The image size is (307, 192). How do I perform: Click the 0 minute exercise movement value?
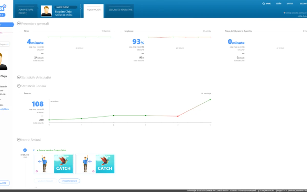point(236,42)
